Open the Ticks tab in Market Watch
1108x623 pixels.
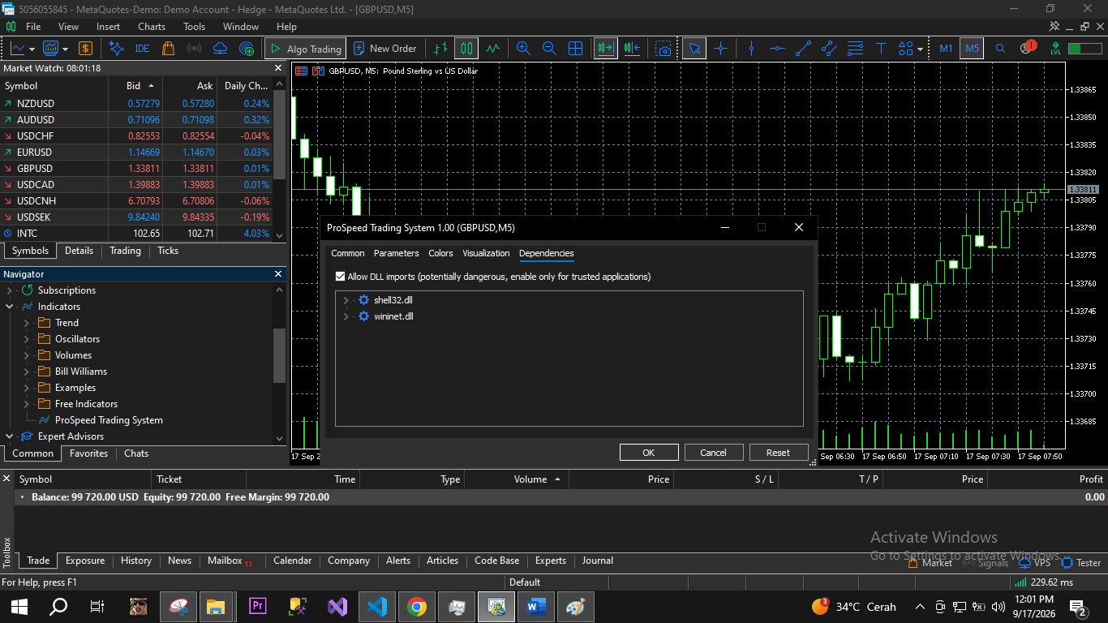click(x=168, y=251)
